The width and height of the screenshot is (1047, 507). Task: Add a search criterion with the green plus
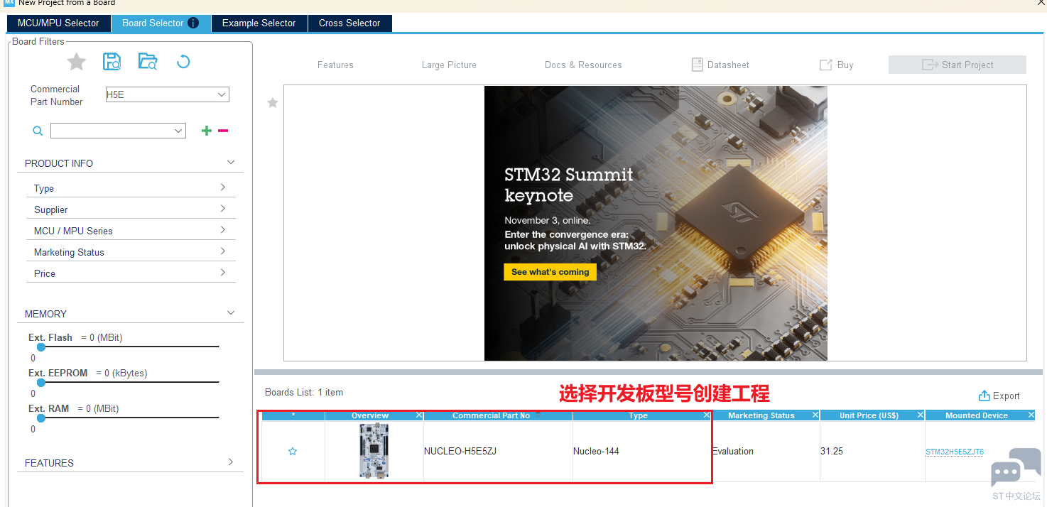pos(207,131)
